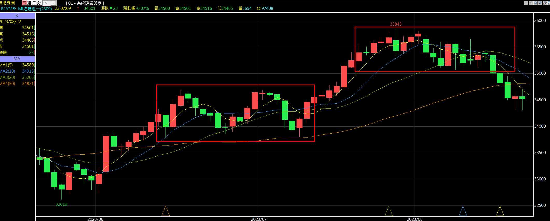Screen dimensions: 550x221
Task: Click the magnifier zoom-in icon
Action: pos(540,3)
